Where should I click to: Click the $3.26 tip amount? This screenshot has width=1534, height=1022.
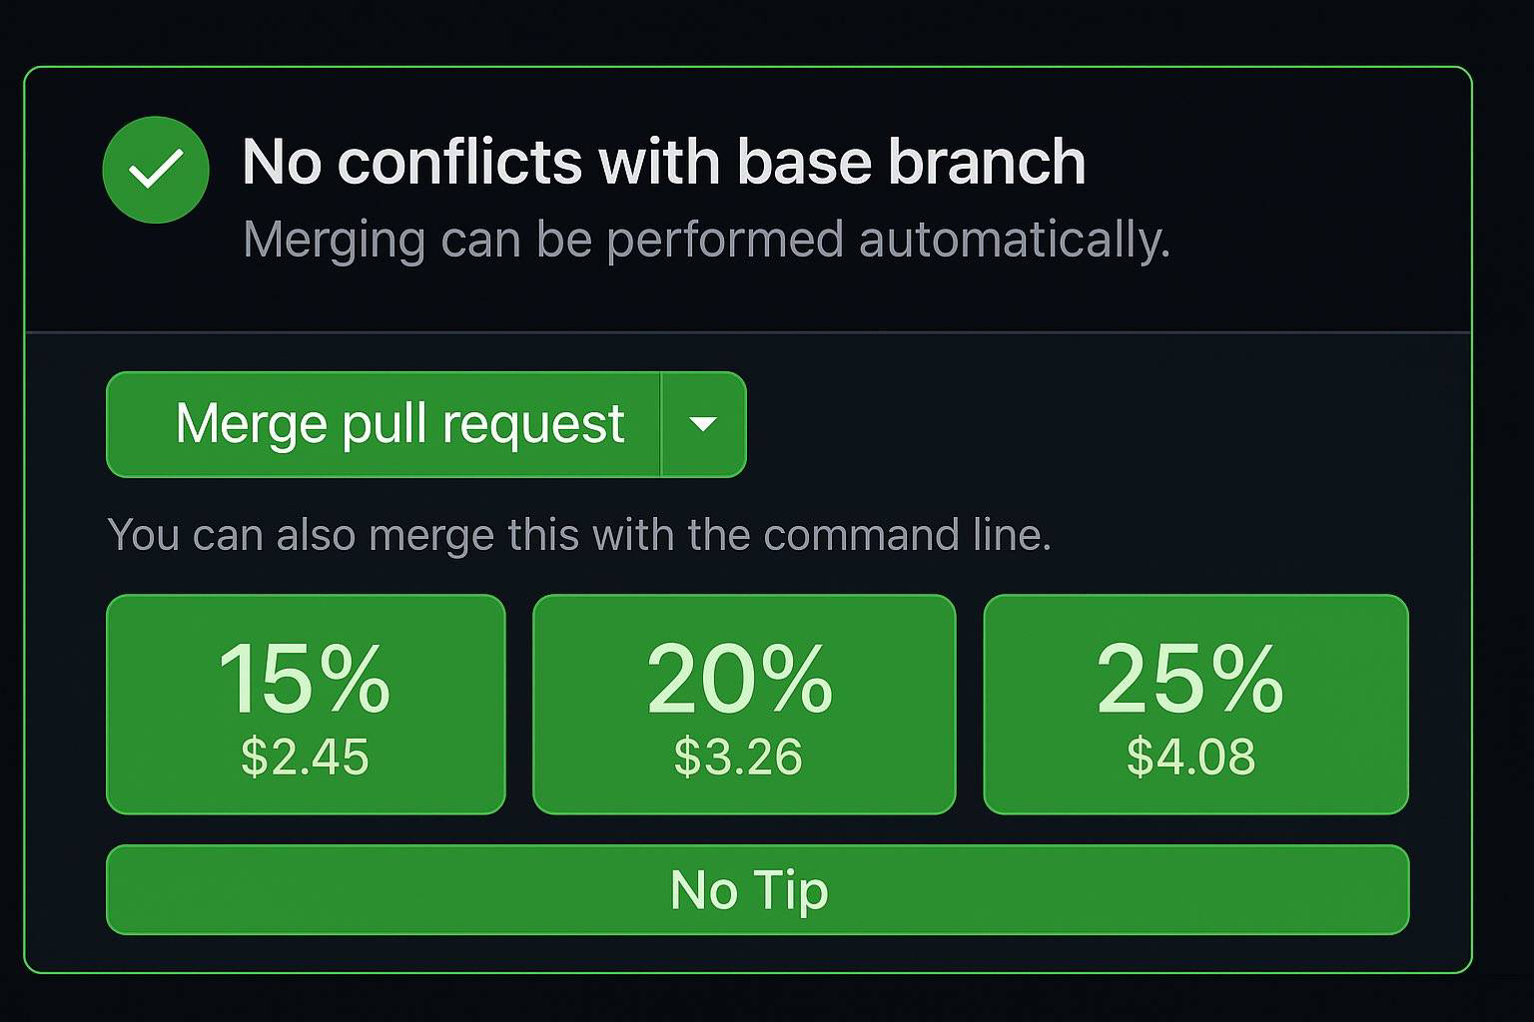click(x=738, y=757)
